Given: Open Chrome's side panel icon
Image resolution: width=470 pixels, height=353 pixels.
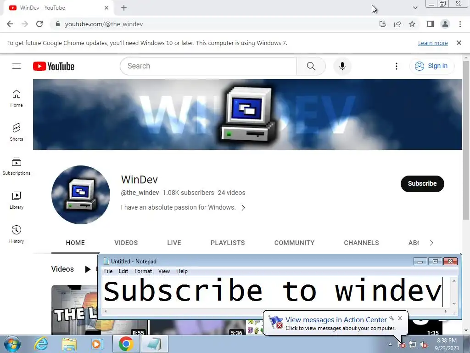Looking at the screenshot, I should 431,24.
